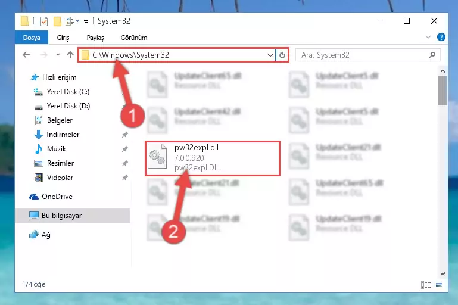The image size is (458, 305).
Task: Open the blue Help question icon
Action: point(441,37)
